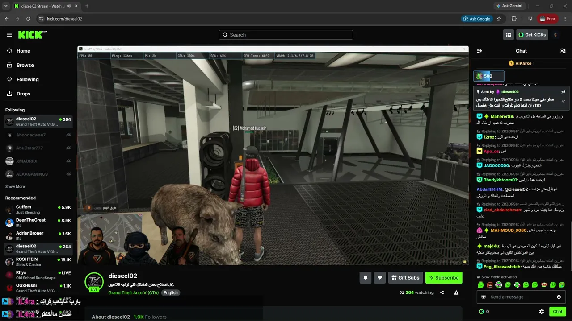572x321 pixels.
Task: Send message with the green Chat button
Action: point(558,312)
